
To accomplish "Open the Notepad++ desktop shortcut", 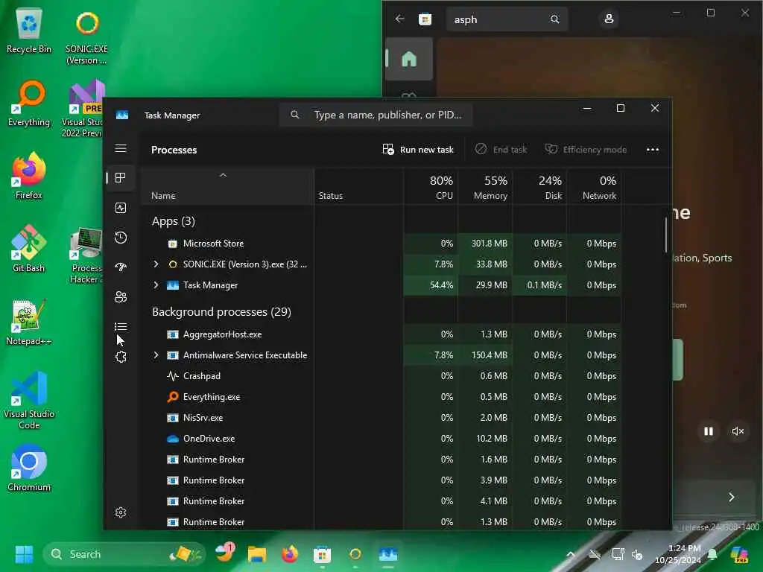I will (29, 322).
